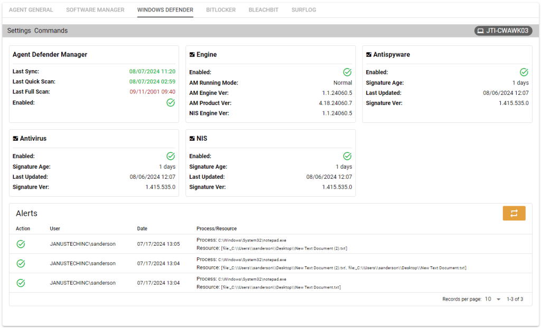Screen dimensions: 541x328
Task: Click the Antispyware Signature Ver value
Action: [x=514, y=103]
